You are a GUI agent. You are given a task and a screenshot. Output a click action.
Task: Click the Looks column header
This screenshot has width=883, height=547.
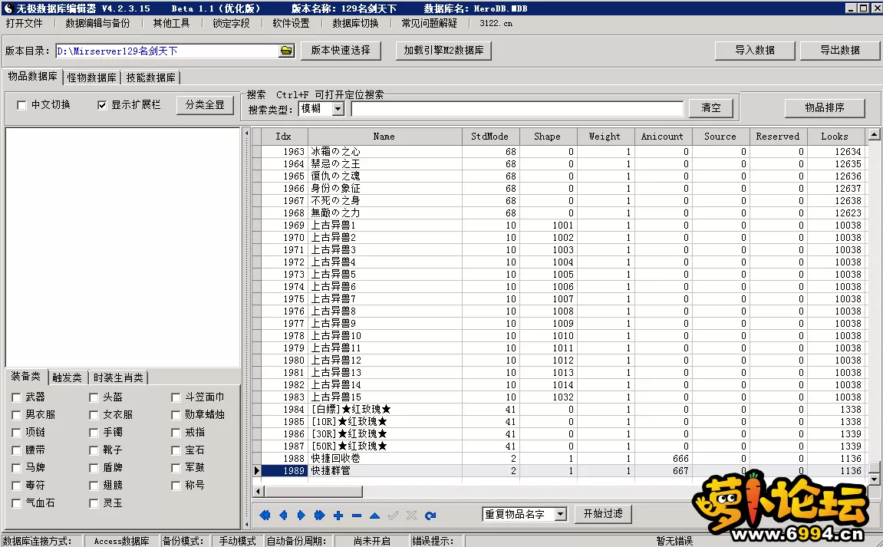tap(835, 137)
